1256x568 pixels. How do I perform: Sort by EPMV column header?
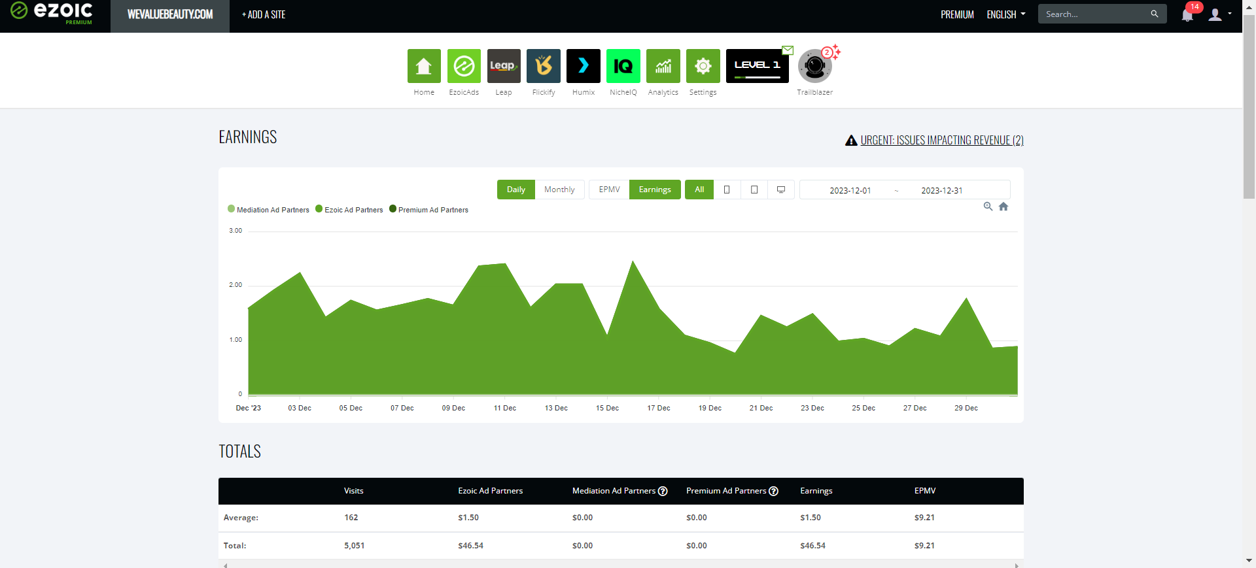pos(925,491)
